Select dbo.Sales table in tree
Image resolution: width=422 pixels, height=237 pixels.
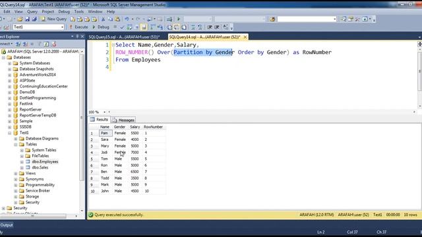click(x=40, y=167)
